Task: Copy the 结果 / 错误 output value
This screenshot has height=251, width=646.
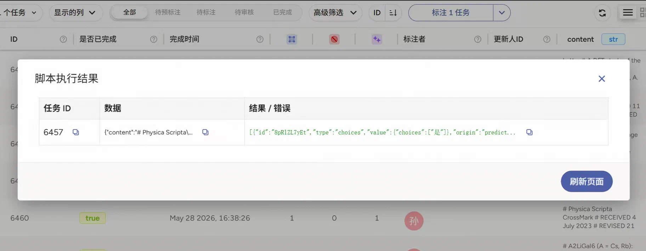Action: pyautogui.click(x=529, y=132)
